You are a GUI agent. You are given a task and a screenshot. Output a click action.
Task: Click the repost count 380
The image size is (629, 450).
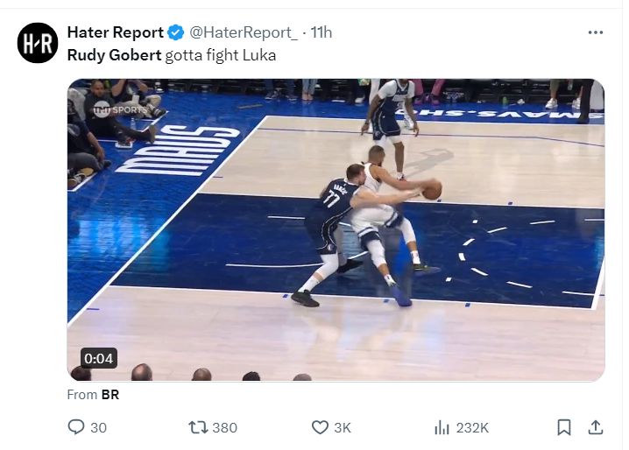225,427
